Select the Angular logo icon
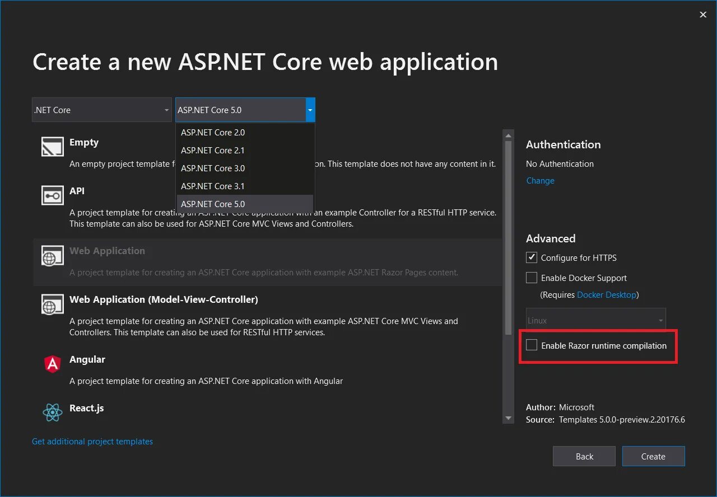 [53, 364]
